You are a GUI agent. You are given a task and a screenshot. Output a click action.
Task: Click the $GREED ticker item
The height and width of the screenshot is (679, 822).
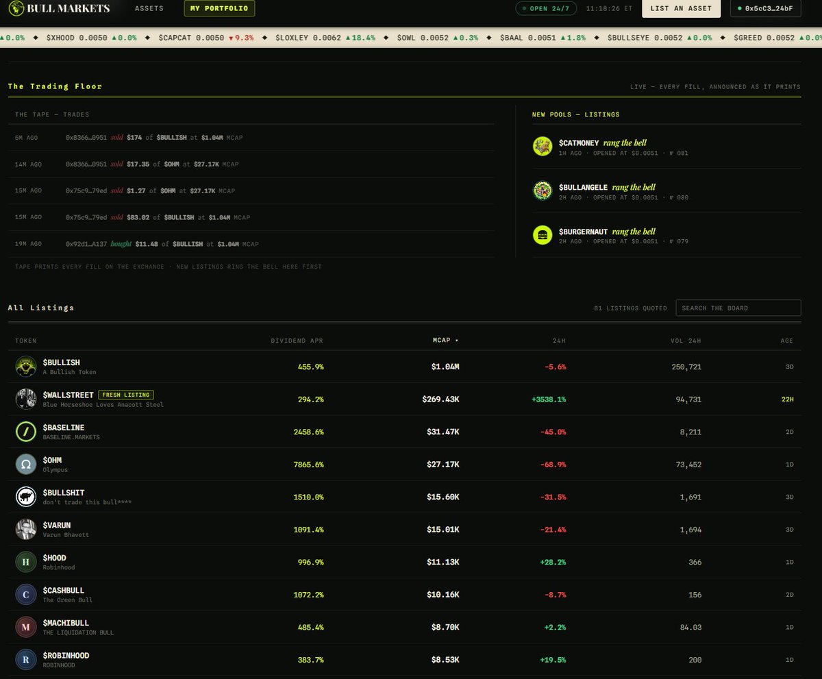click(x=777, y=38)
